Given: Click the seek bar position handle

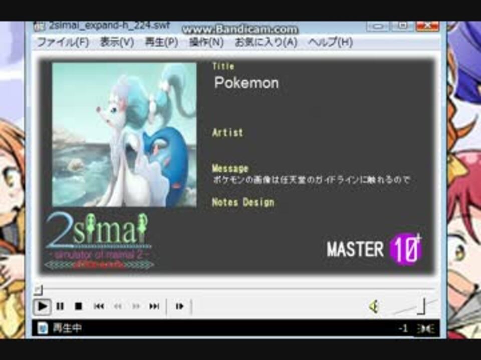Looking at the screenshot, I should click(38, 289).
